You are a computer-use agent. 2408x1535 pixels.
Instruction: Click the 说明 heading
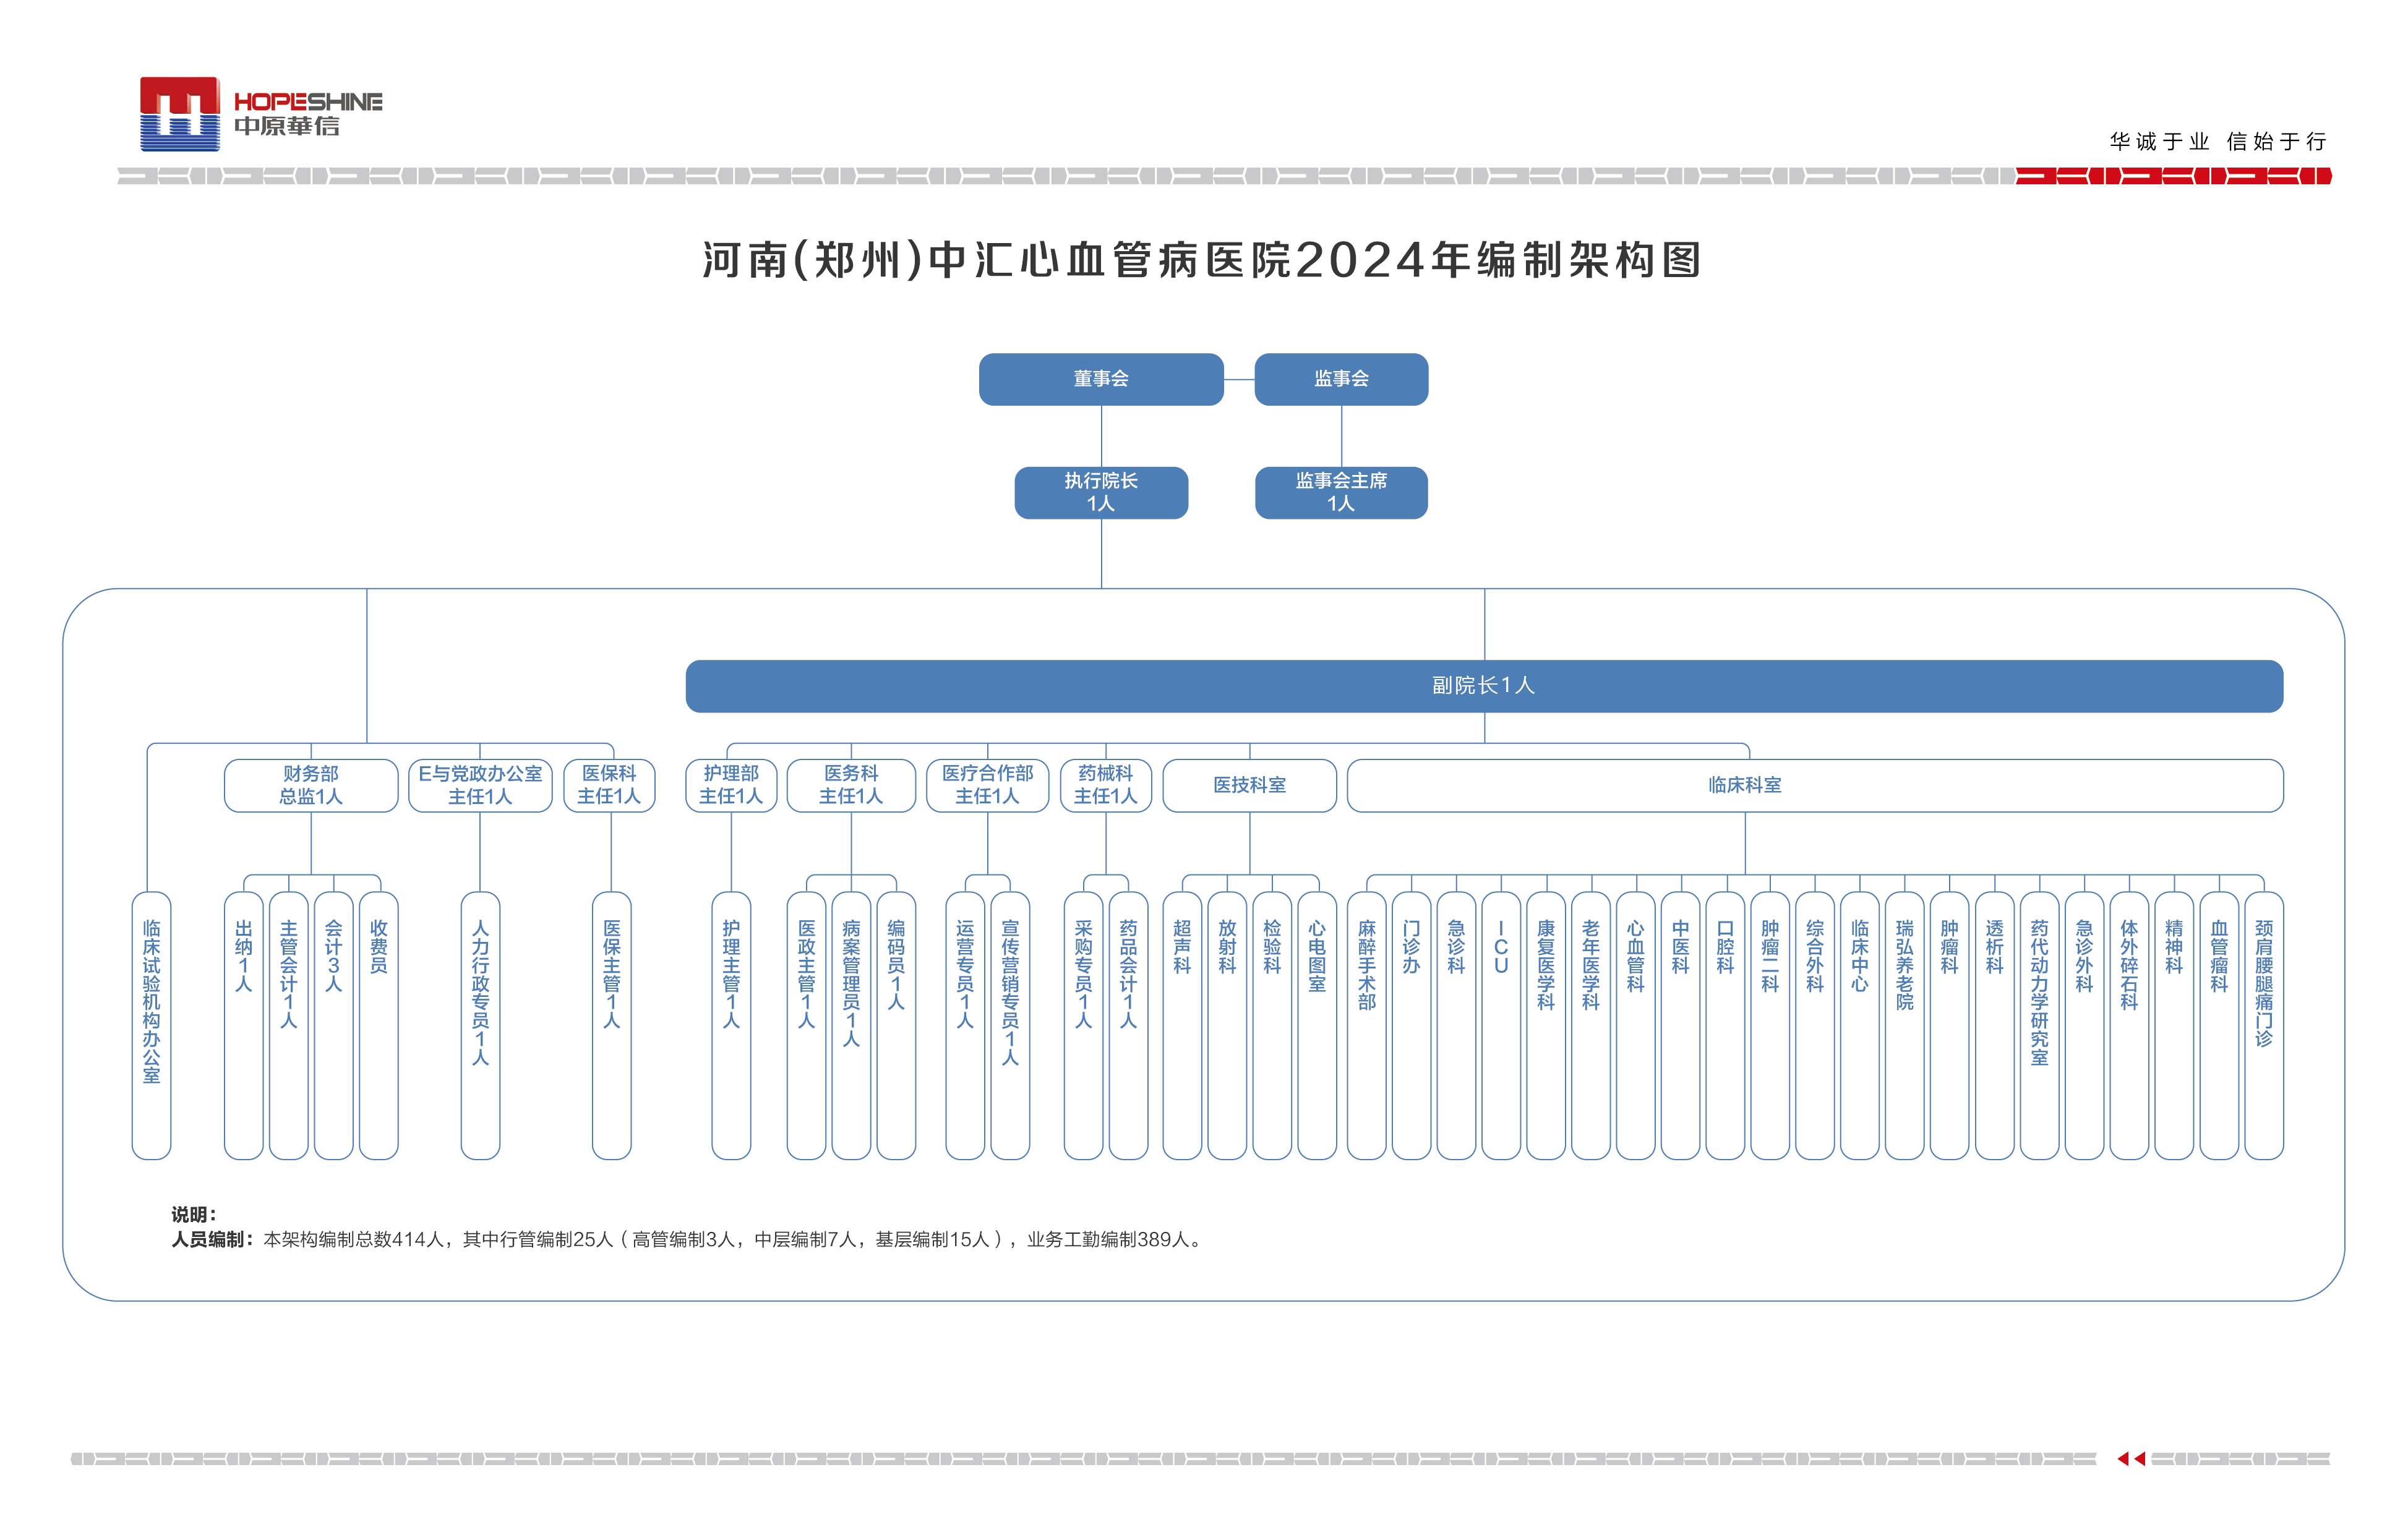[194, 1214]
